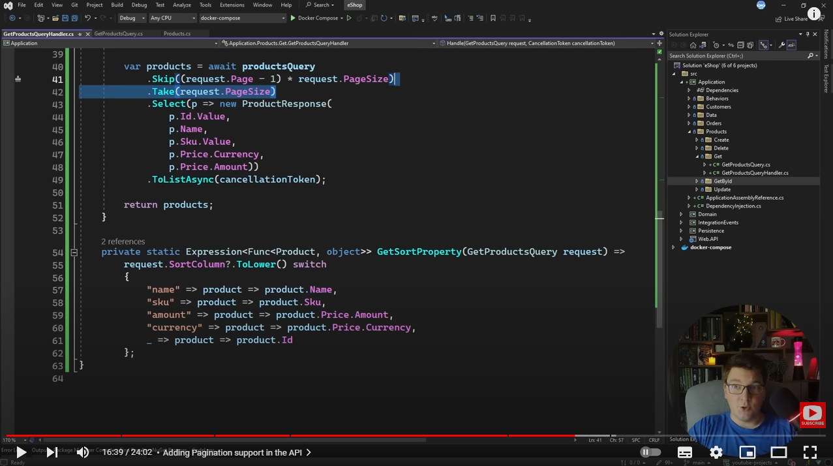Click the video info card icon
Screen dimensions: 833x466
(x=814, y=14)
